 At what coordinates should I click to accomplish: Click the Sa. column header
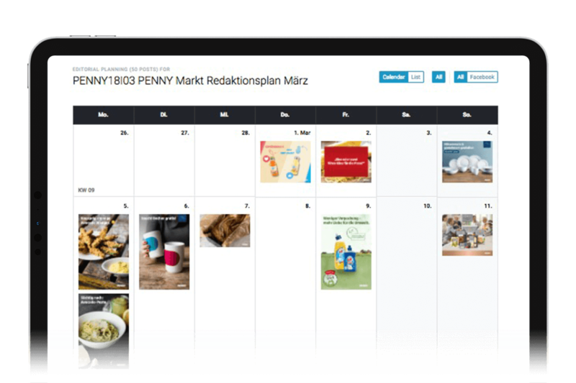pos(406,115)
